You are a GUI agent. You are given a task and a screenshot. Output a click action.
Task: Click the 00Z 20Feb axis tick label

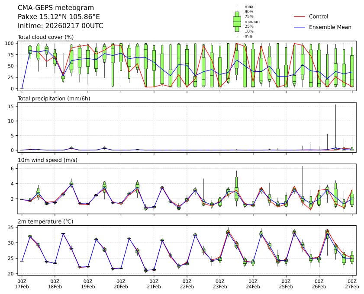point(121,284)
